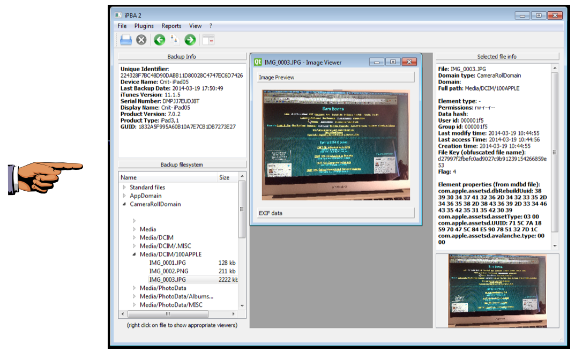Open the Reports menu
Screen dimensions: 575x352
171,26
